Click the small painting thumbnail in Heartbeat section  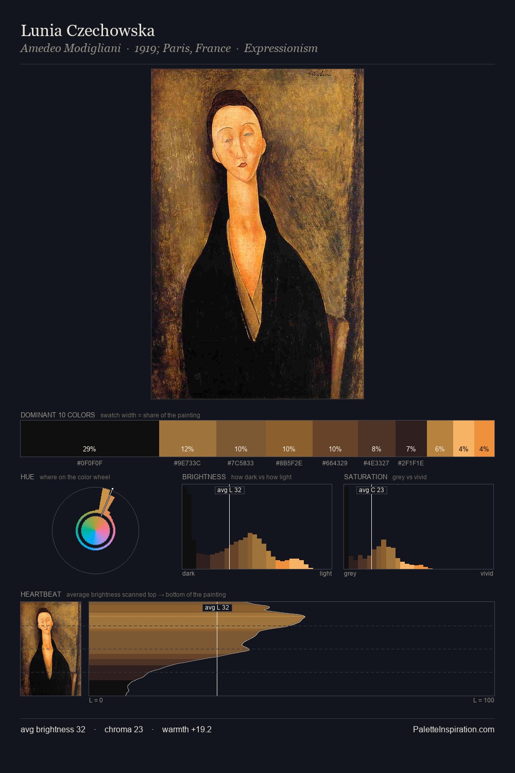tap(51, 649)
